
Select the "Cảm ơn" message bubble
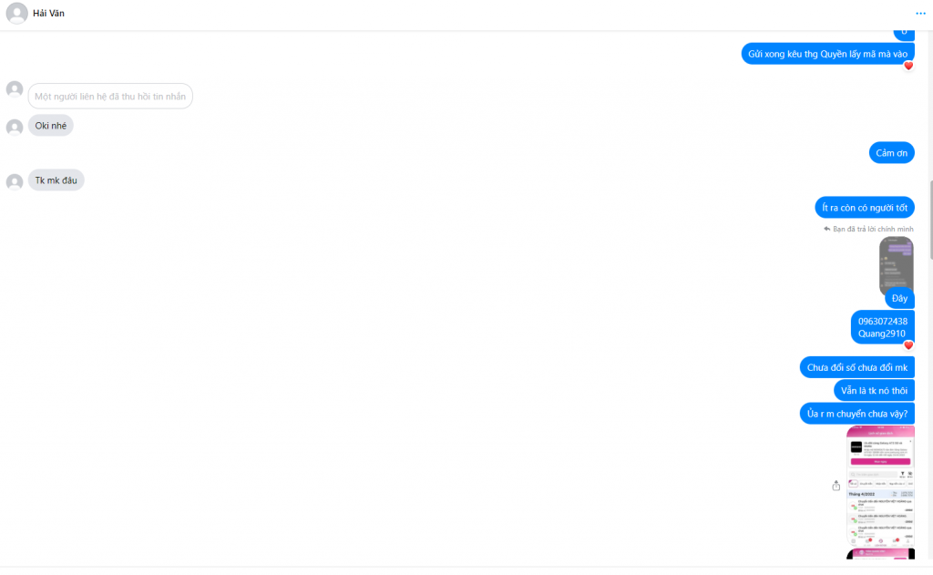pos(891,152)
